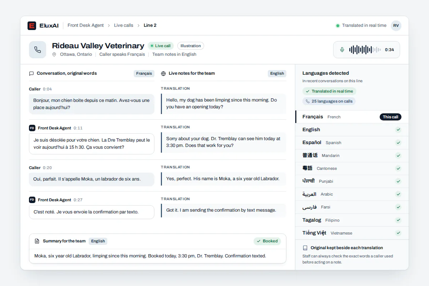429x286 pixels.
Task: Click the phone icon beside Rideau Valley Veterinary
Action: pyautogui.click(x=38, y=50)
